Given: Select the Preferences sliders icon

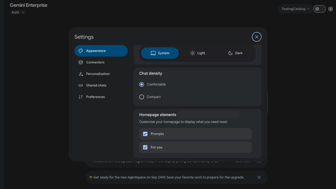Looking at the screenshot, I should pos(80,97).
